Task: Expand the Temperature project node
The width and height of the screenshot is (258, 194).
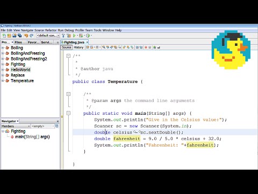Action: (3, 81)
